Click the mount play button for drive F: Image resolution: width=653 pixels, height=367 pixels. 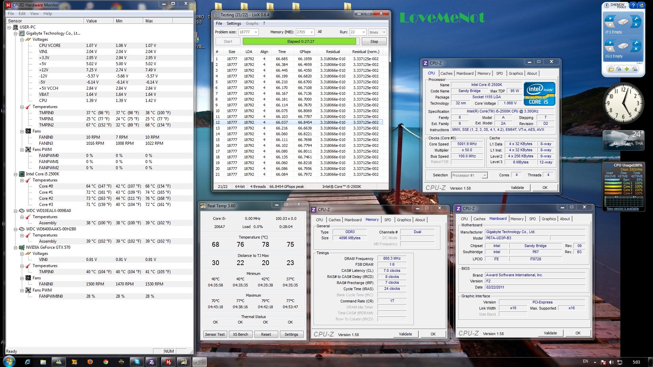[610, 19]
